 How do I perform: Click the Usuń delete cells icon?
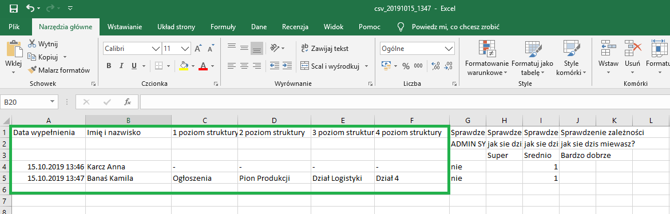click(633, 48)
